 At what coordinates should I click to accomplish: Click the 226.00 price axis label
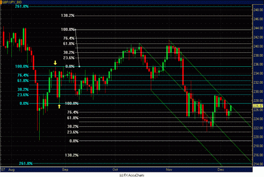click(258, 110)
